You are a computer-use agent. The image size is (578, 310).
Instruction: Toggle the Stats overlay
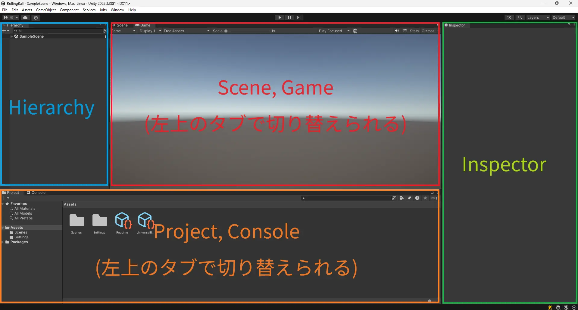point(414,31)
